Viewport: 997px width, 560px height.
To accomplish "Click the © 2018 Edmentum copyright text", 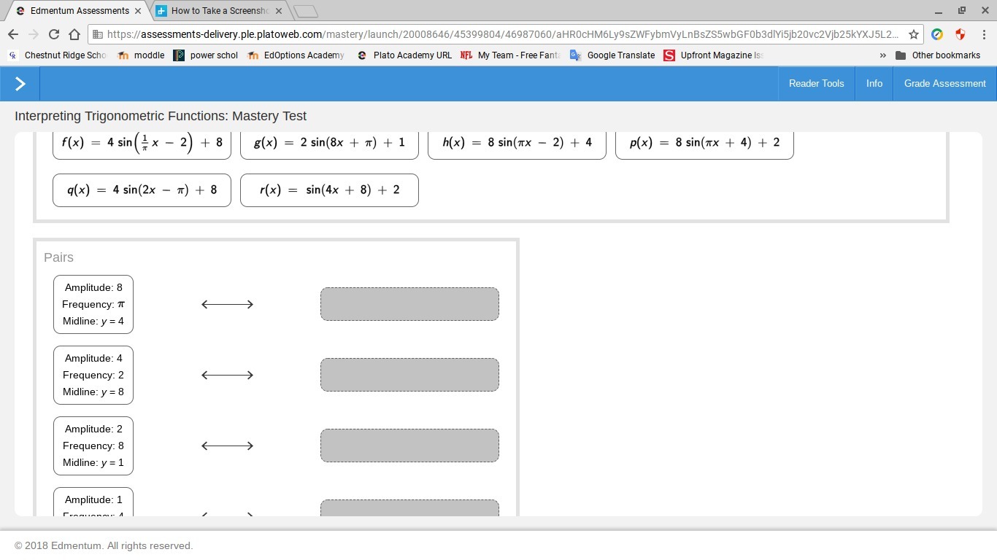I will (x=104, y=546).
